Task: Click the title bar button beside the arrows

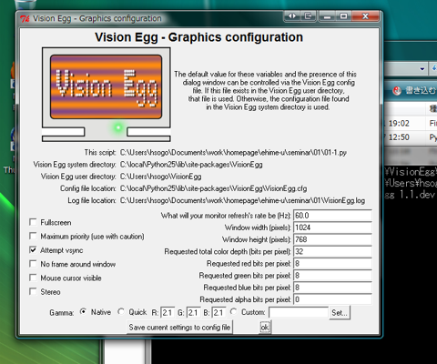Action: (x=309, y=16)
